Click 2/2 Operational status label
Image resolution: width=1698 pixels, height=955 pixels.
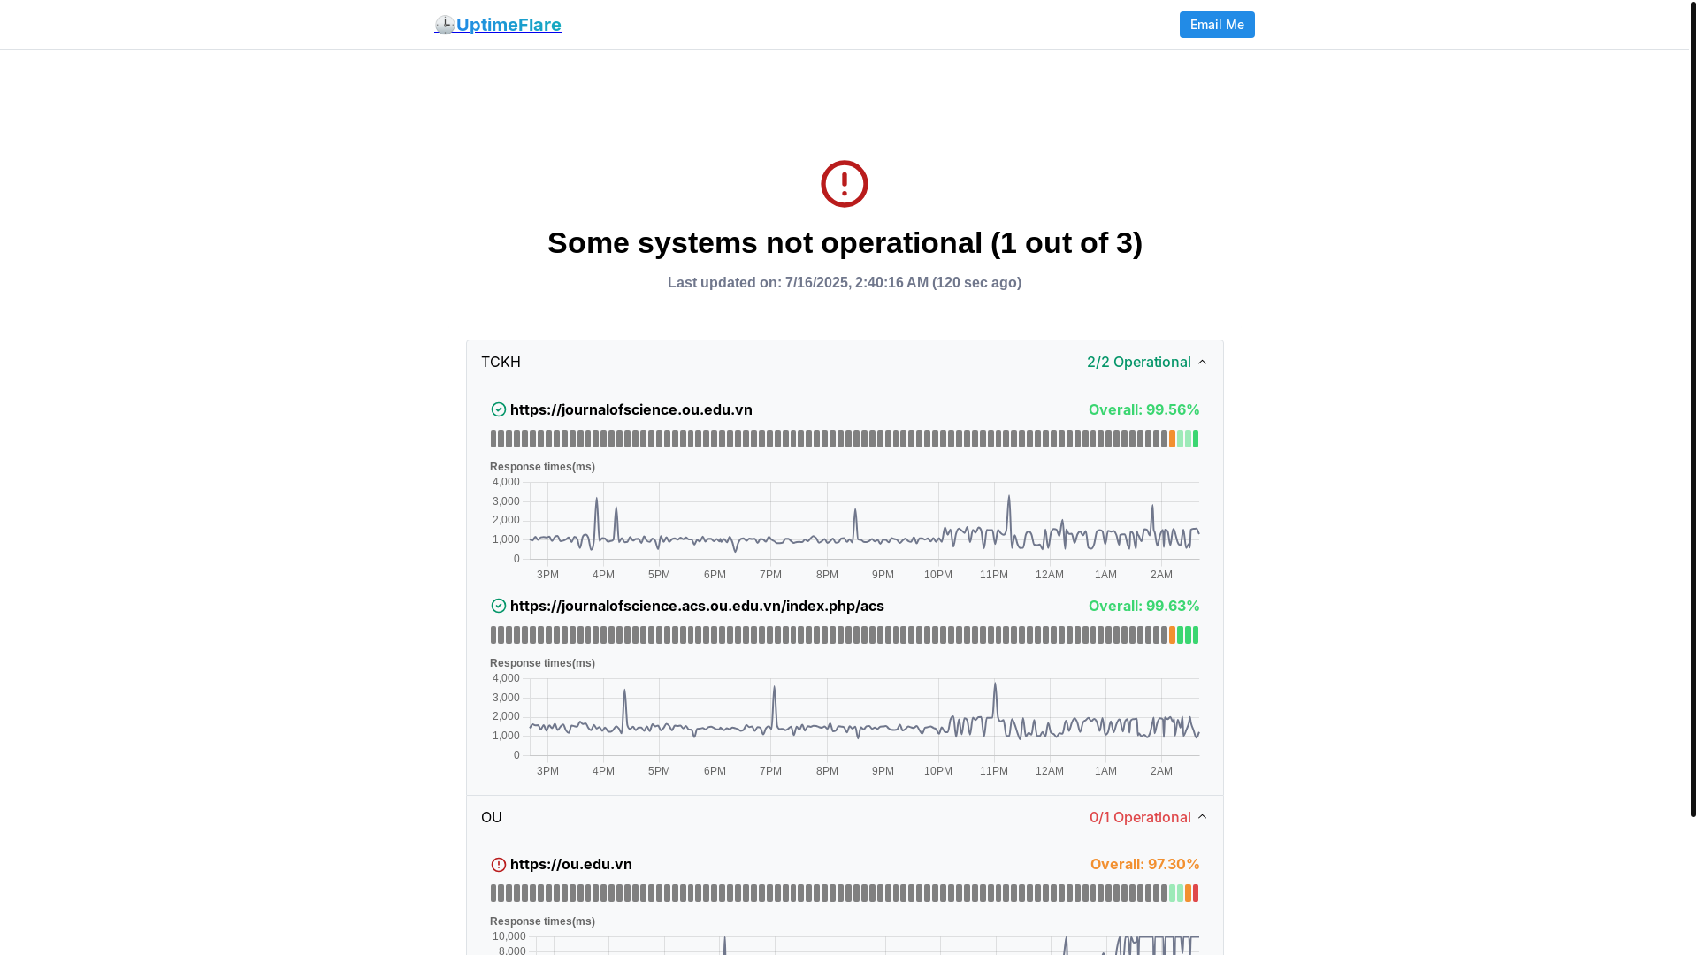click(x=1139, y=362)
